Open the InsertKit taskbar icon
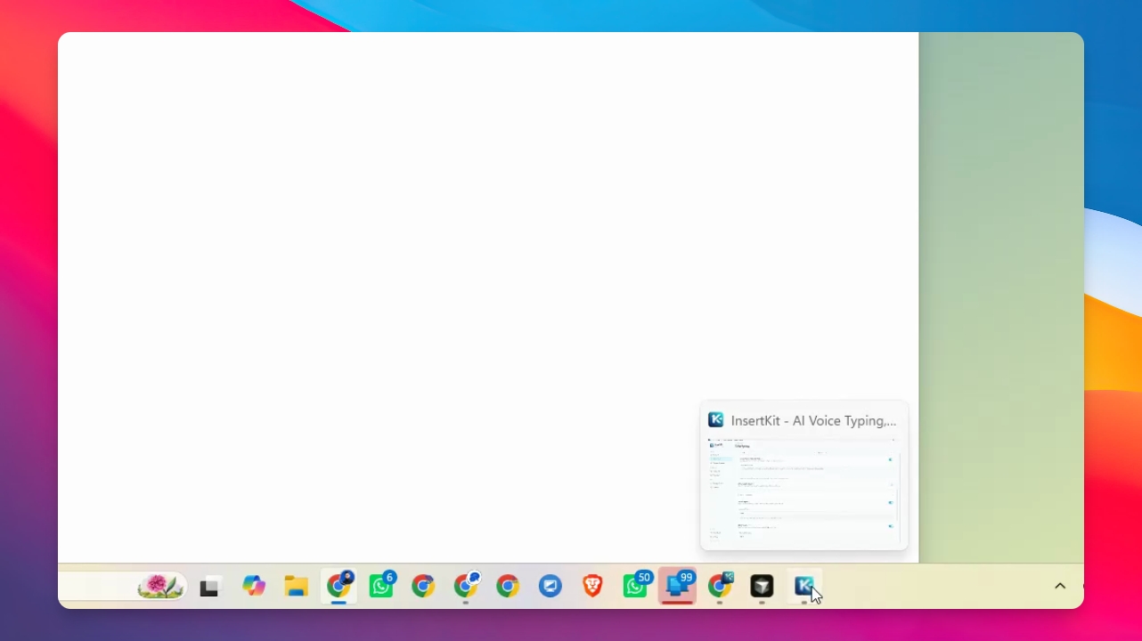 (804, 586)
